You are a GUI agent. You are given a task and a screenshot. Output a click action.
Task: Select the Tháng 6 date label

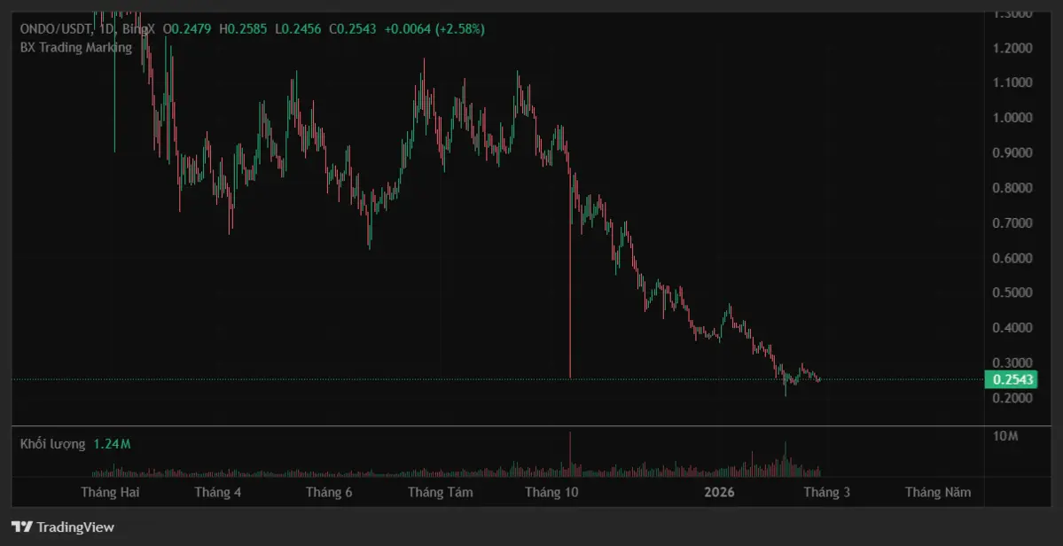click(x=329, y=492)
